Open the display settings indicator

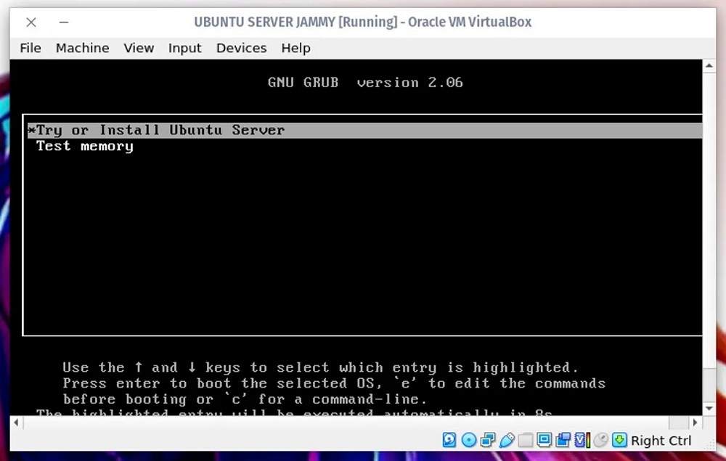tap(544, 440)
